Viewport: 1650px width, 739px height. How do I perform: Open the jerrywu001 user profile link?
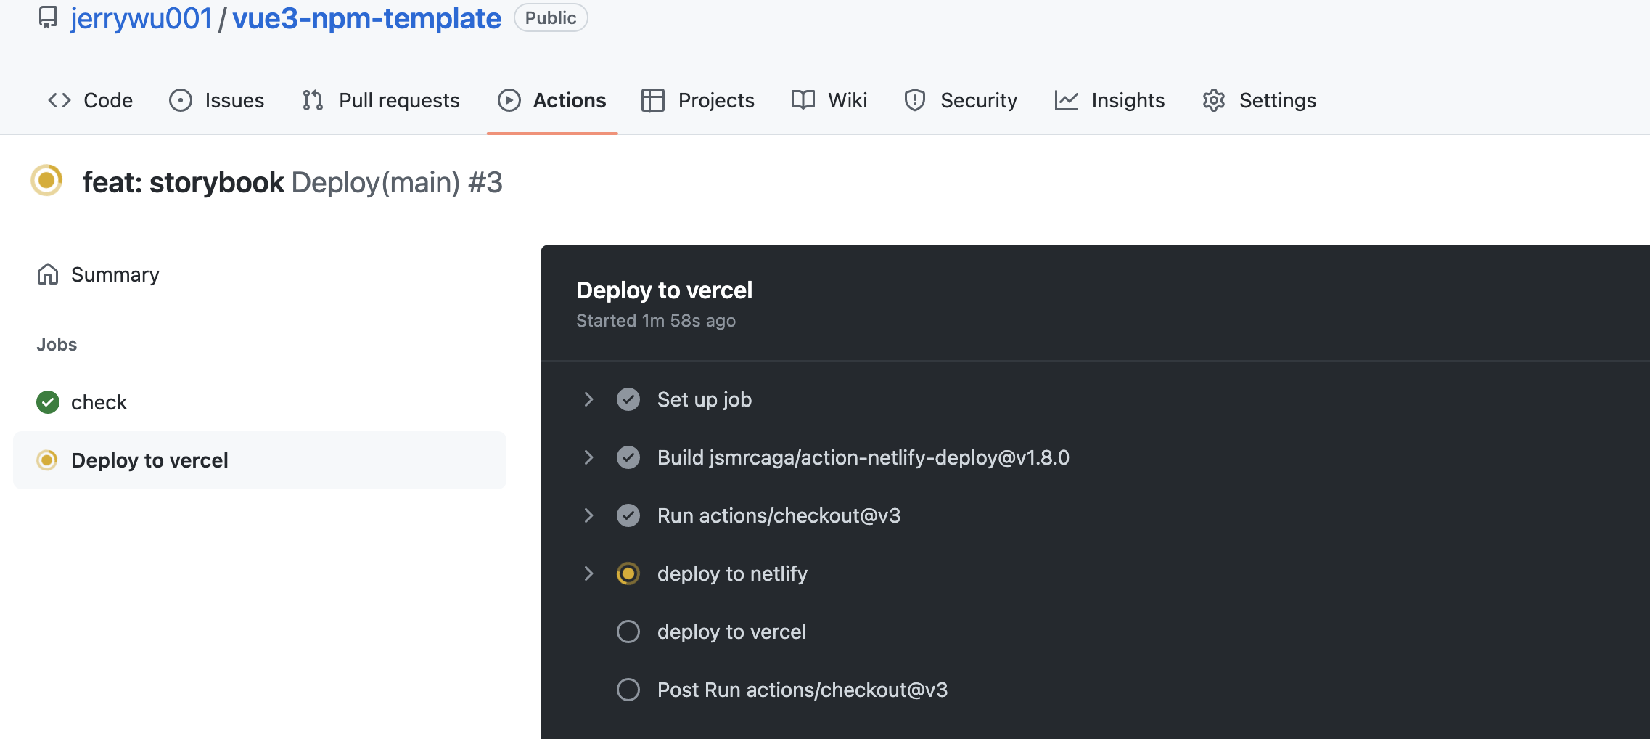pos(141,18)
